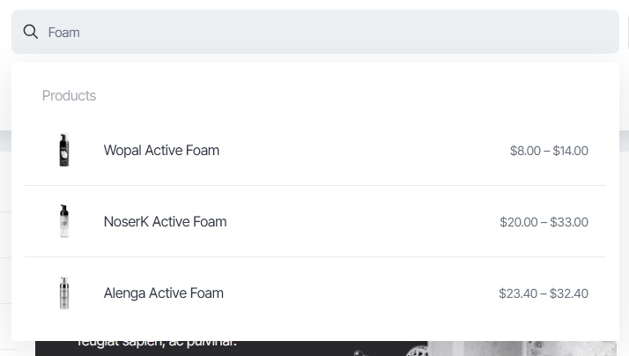Open the NoserK Active Foam bottle thumbnail
Screen dimensions: 629x356
click(64, 222)
